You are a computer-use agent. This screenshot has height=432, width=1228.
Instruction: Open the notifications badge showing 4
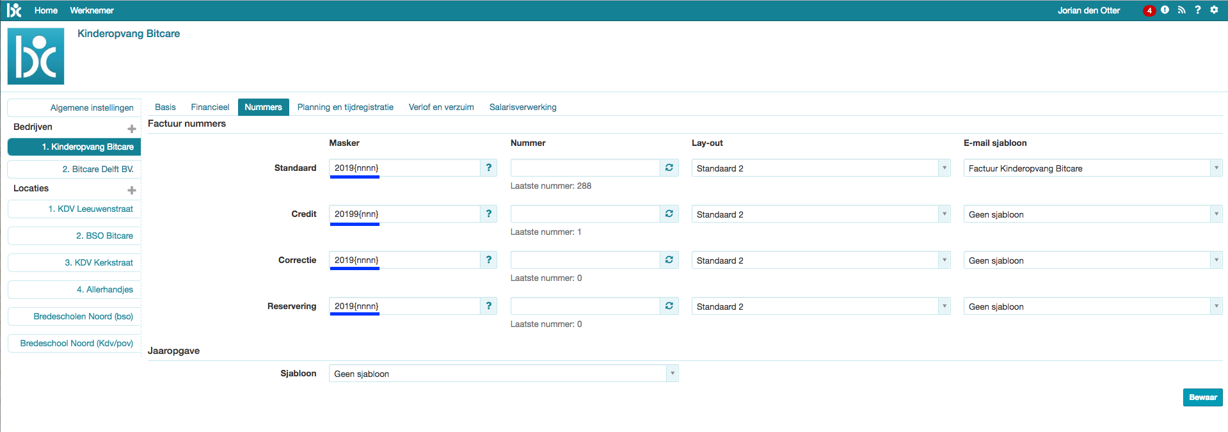point(1149,11)
